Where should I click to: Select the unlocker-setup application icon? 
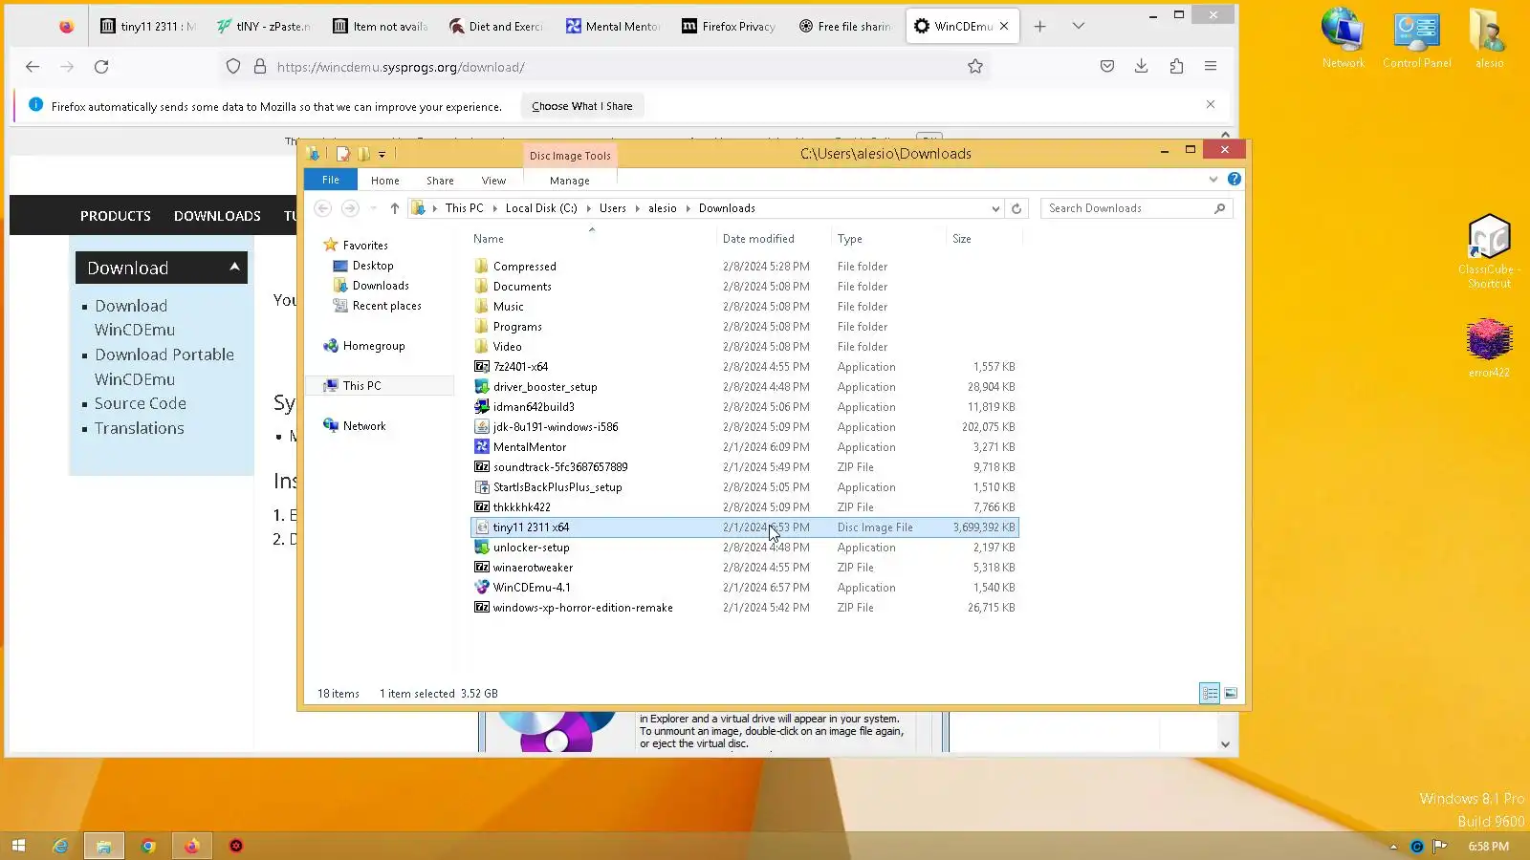482,548
